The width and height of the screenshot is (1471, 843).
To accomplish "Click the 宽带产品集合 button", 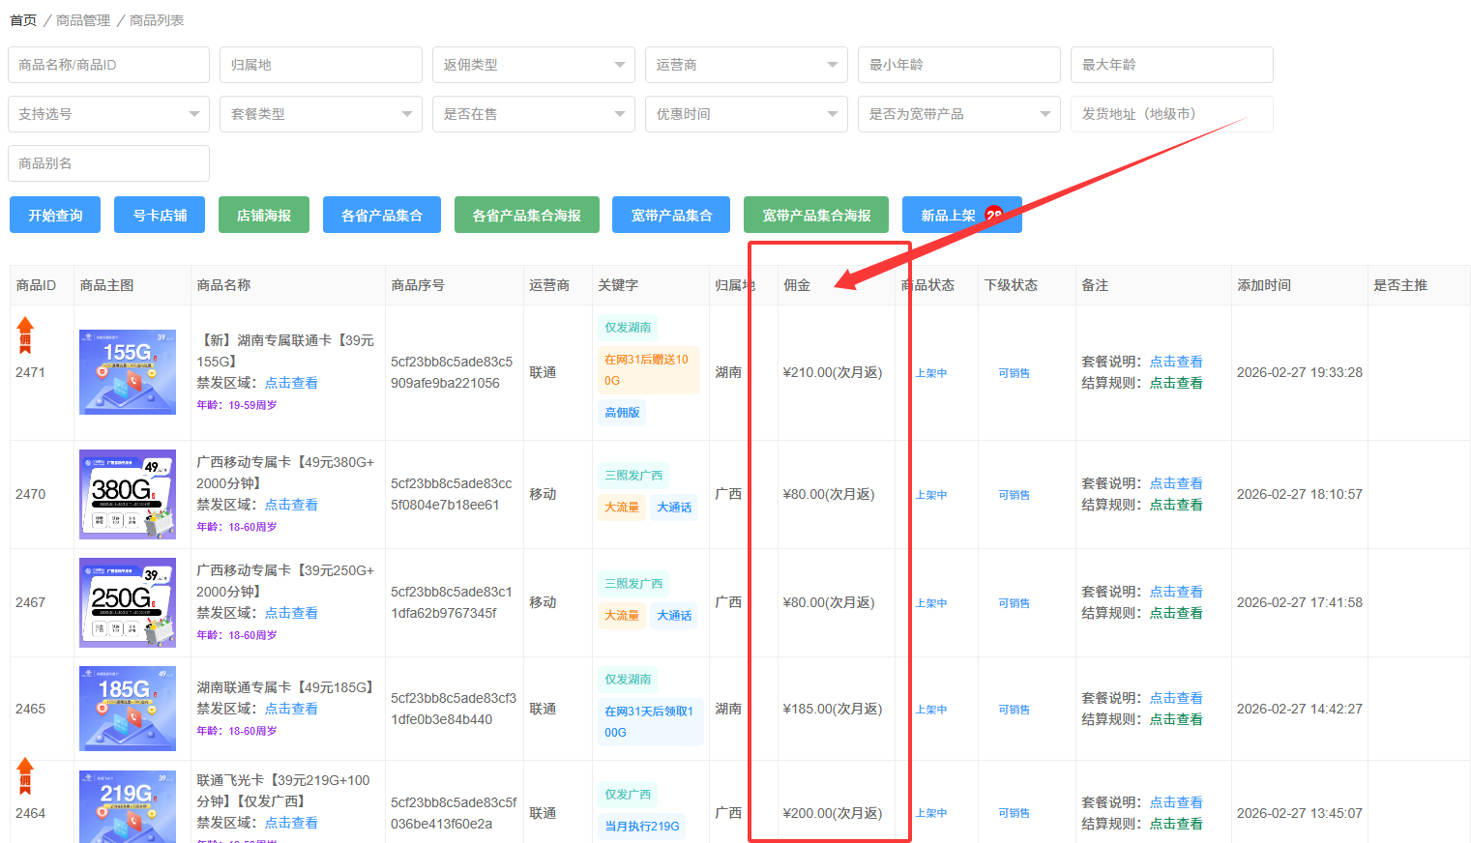I will (670, 215).
